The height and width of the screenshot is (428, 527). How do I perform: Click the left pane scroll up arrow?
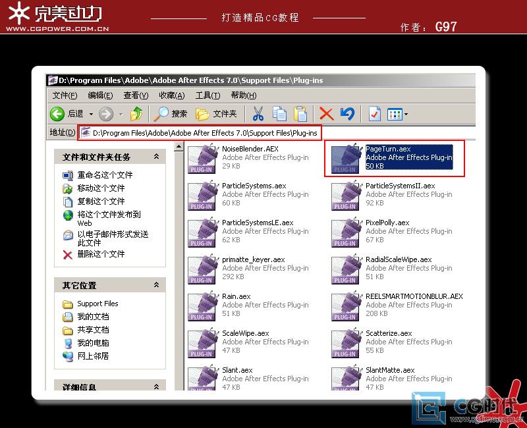click(179, 146)
